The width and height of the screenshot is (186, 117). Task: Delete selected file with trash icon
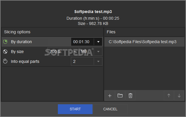click(130, 96)
